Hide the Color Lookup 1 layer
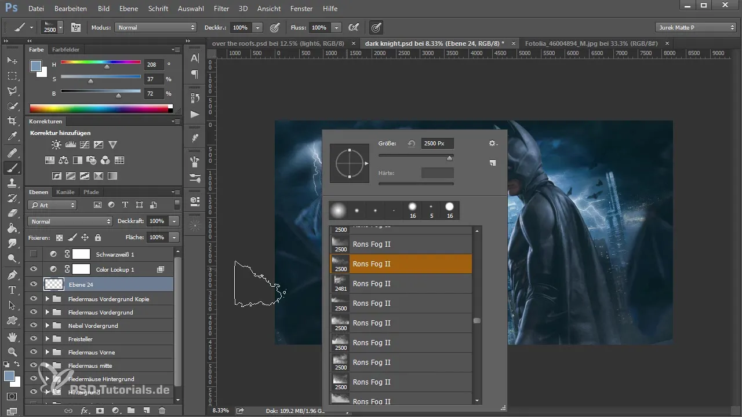This screenshot has height=417, width=742. coord(34,269)
